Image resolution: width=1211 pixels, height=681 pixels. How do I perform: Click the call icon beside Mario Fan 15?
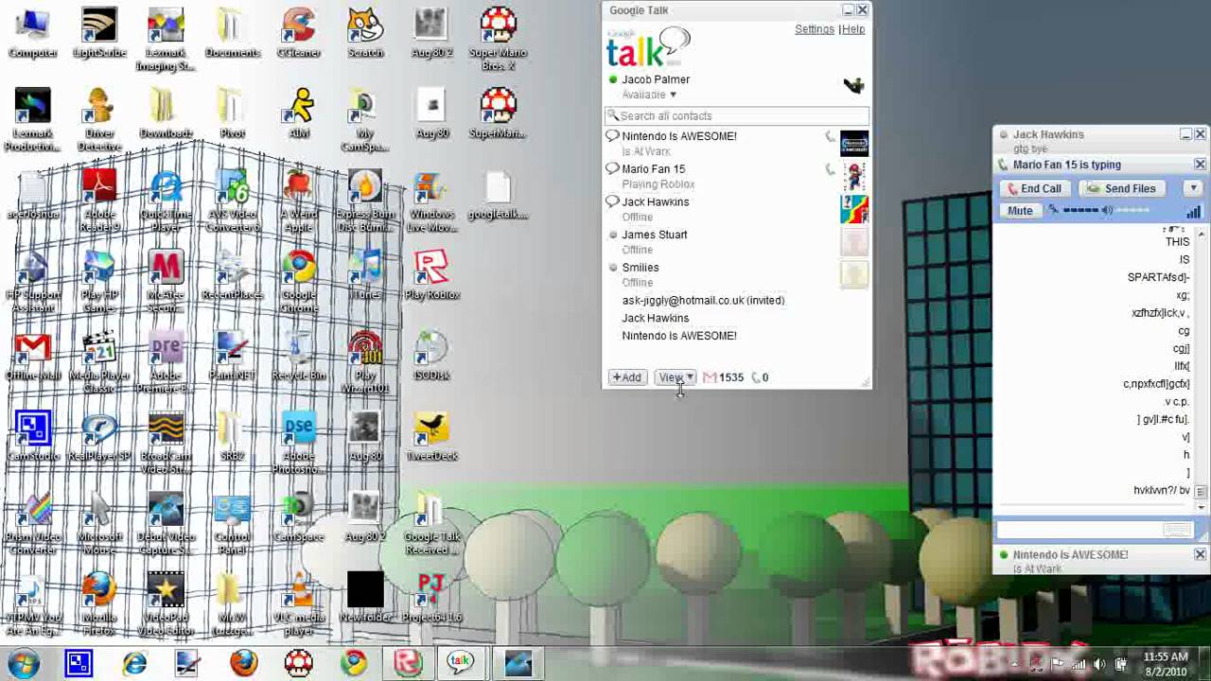831,170
